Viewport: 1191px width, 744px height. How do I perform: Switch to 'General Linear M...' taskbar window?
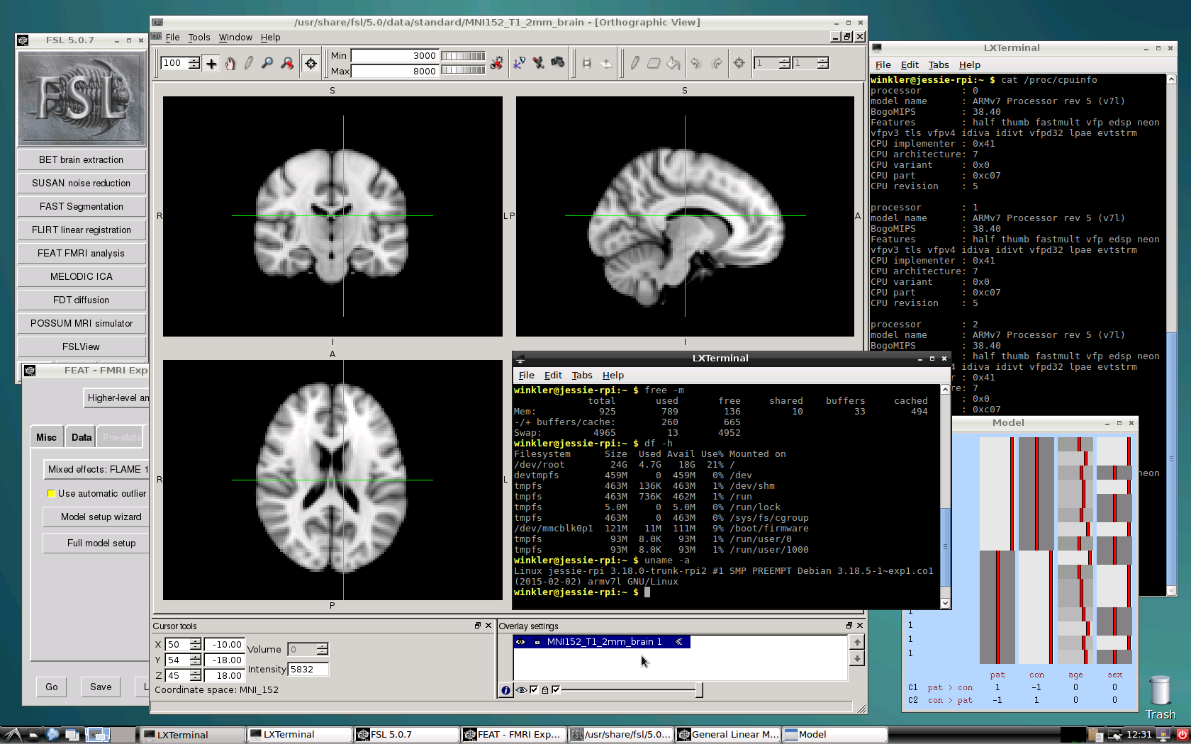pyautogui.click(x=728, y=735)
